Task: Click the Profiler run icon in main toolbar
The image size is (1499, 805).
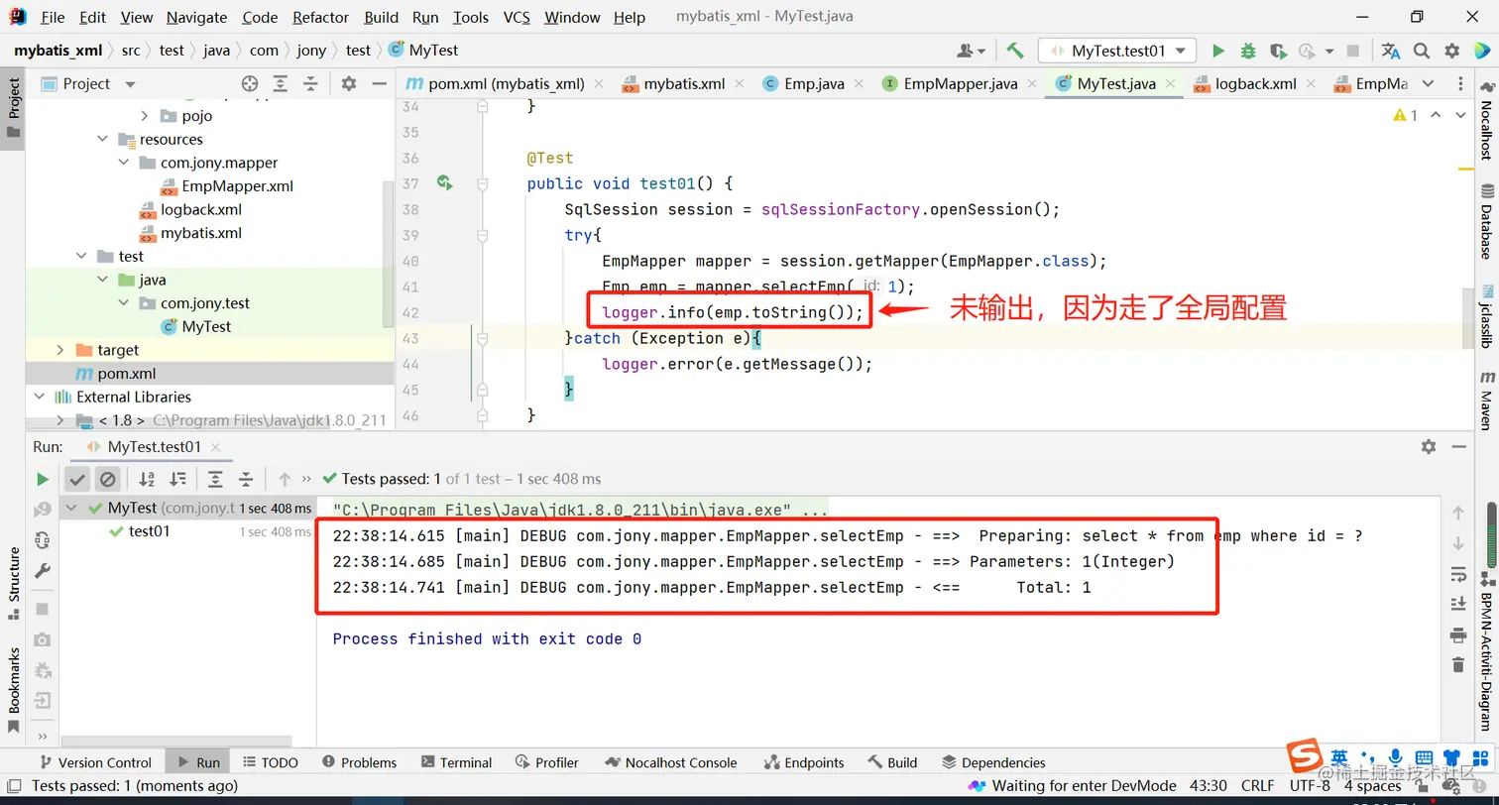Action: tap(1309, 51)
